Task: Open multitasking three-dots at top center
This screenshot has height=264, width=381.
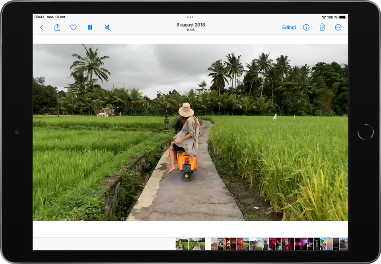Action: (190, 17)
